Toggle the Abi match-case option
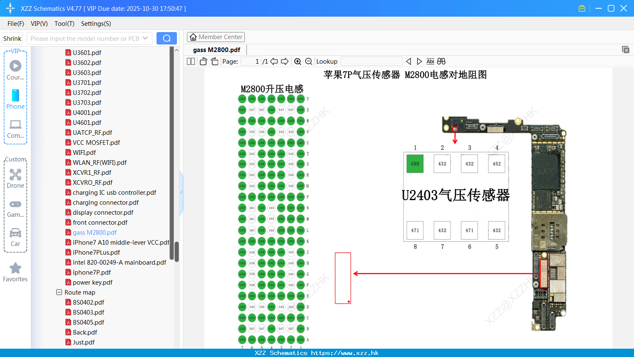Image resolution: width=634 pixels, height=357 pixels. tap(430, 61)
